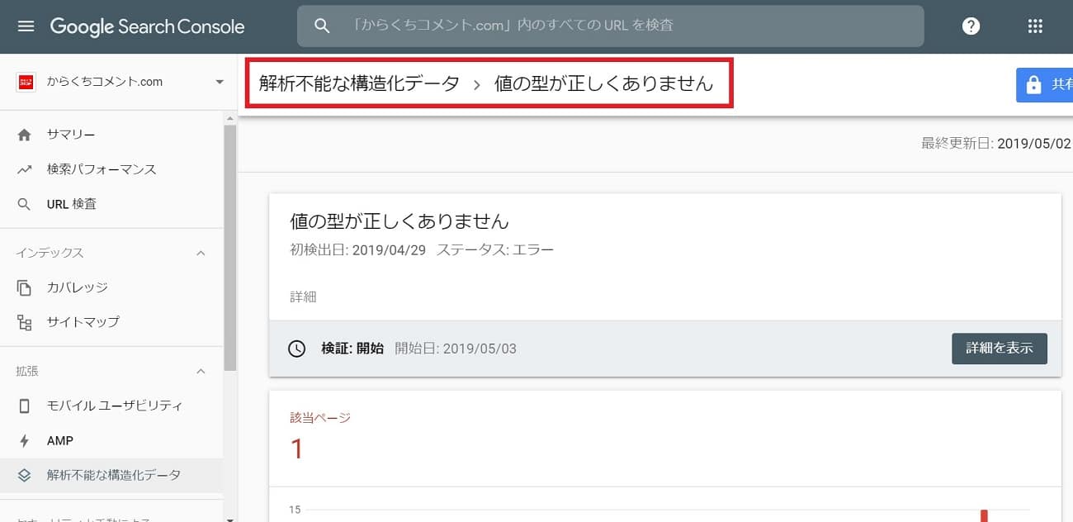Open the hamburger main menu
Image resolution: width=1073 pixels, height=522 pixels.
pos(26,26)
